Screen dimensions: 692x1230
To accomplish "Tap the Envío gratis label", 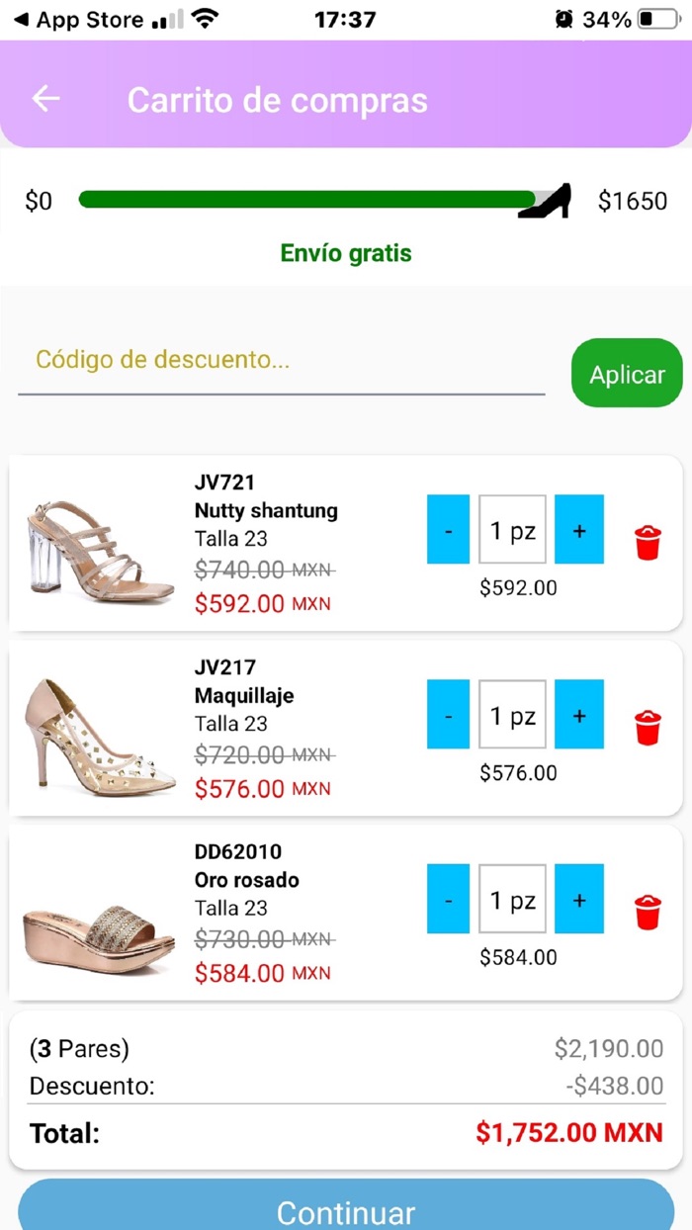I will pos(346,253).
